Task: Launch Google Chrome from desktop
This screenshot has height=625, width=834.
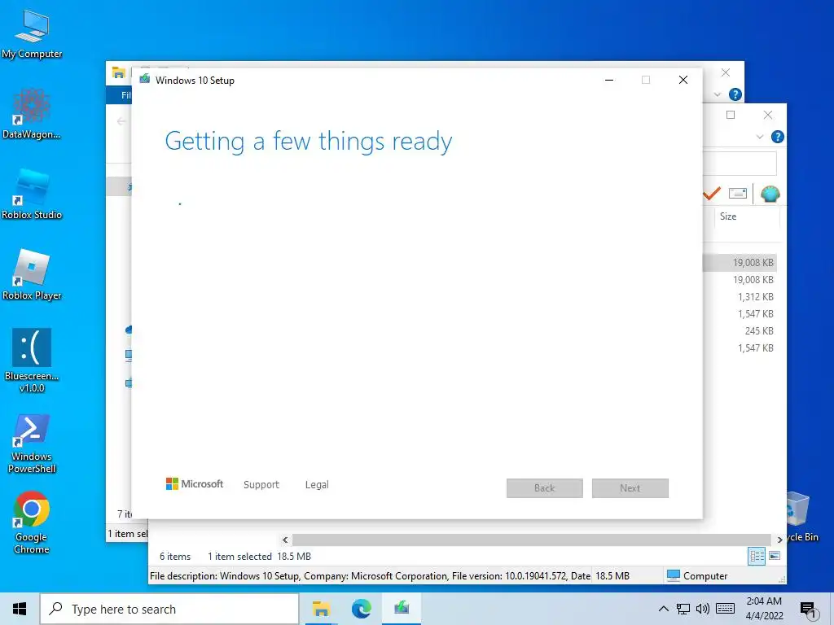Action: pyautogui.click(x=32, y=523)
